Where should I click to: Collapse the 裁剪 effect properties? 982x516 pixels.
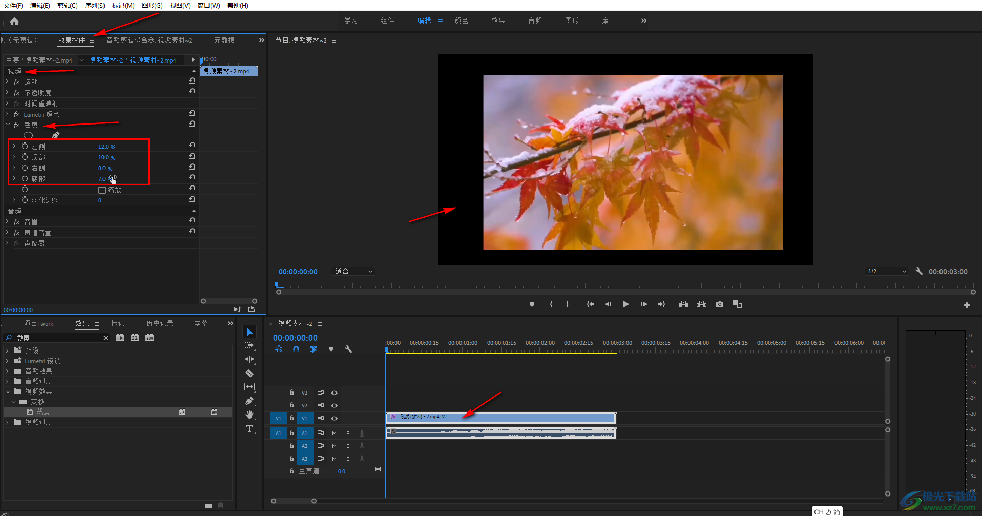[x=8, y=125]
